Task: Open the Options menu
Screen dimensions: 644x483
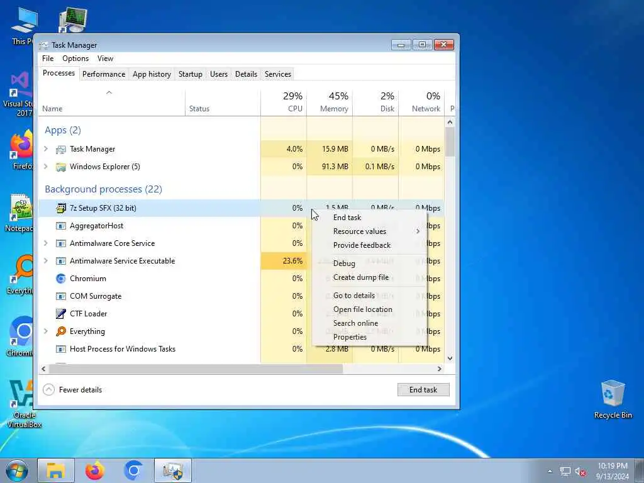Action: coord(75,58)
